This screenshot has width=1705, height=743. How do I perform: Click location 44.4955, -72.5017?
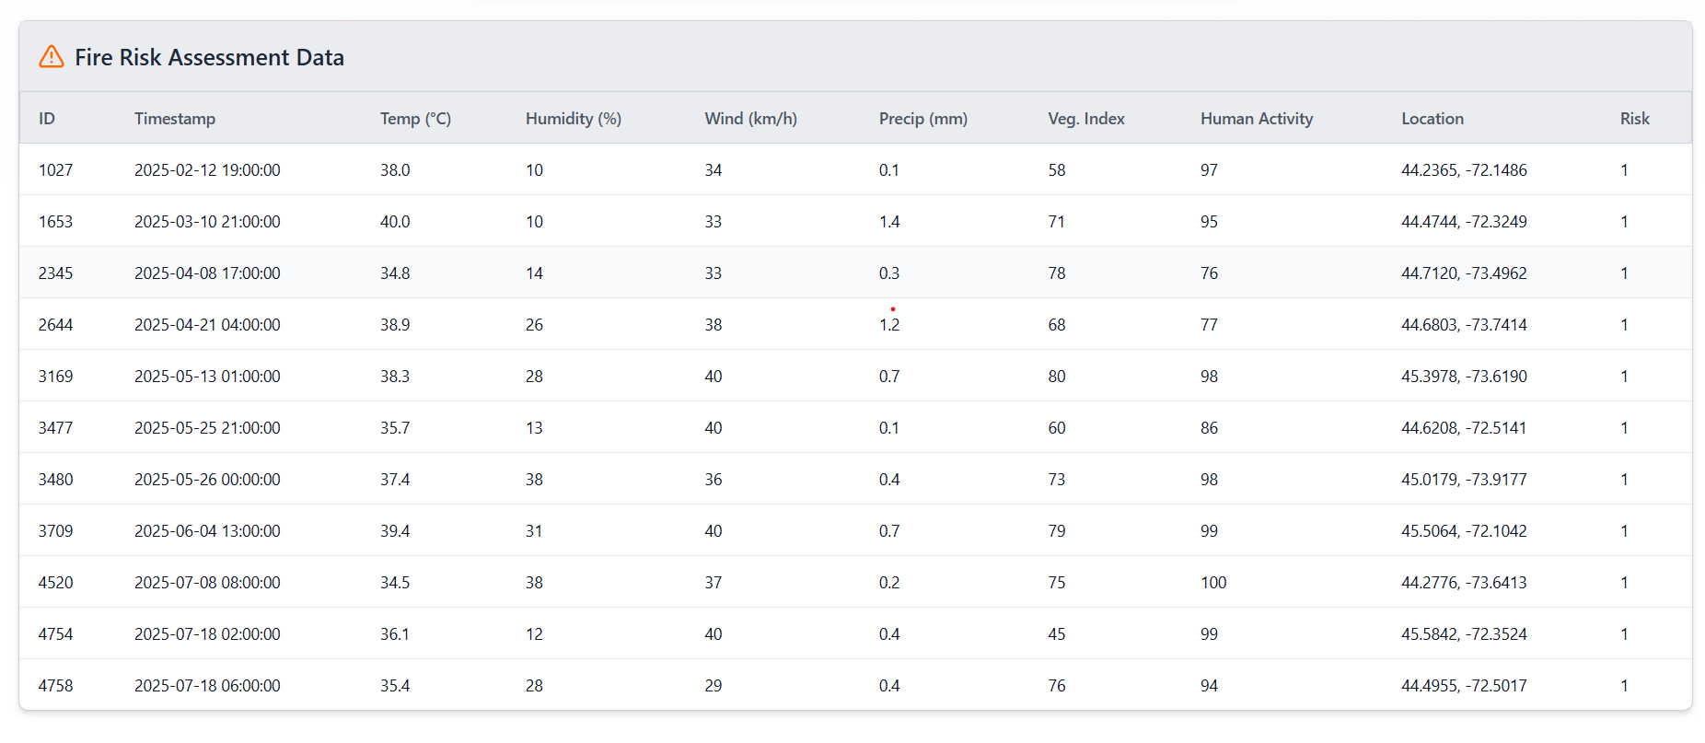(1464, 686)
